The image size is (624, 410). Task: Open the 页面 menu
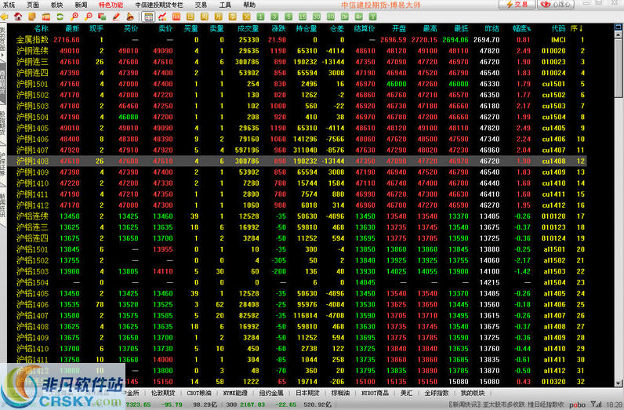click(33, 5)
